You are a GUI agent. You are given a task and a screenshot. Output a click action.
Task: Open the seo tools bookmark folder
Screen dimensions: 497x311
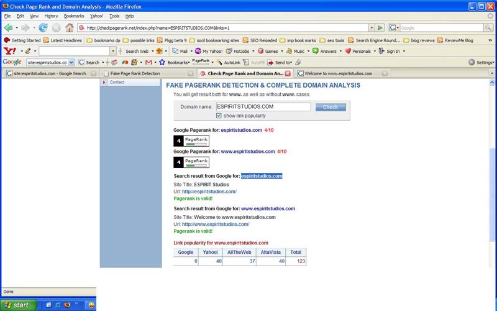click(x=332, y=40)
